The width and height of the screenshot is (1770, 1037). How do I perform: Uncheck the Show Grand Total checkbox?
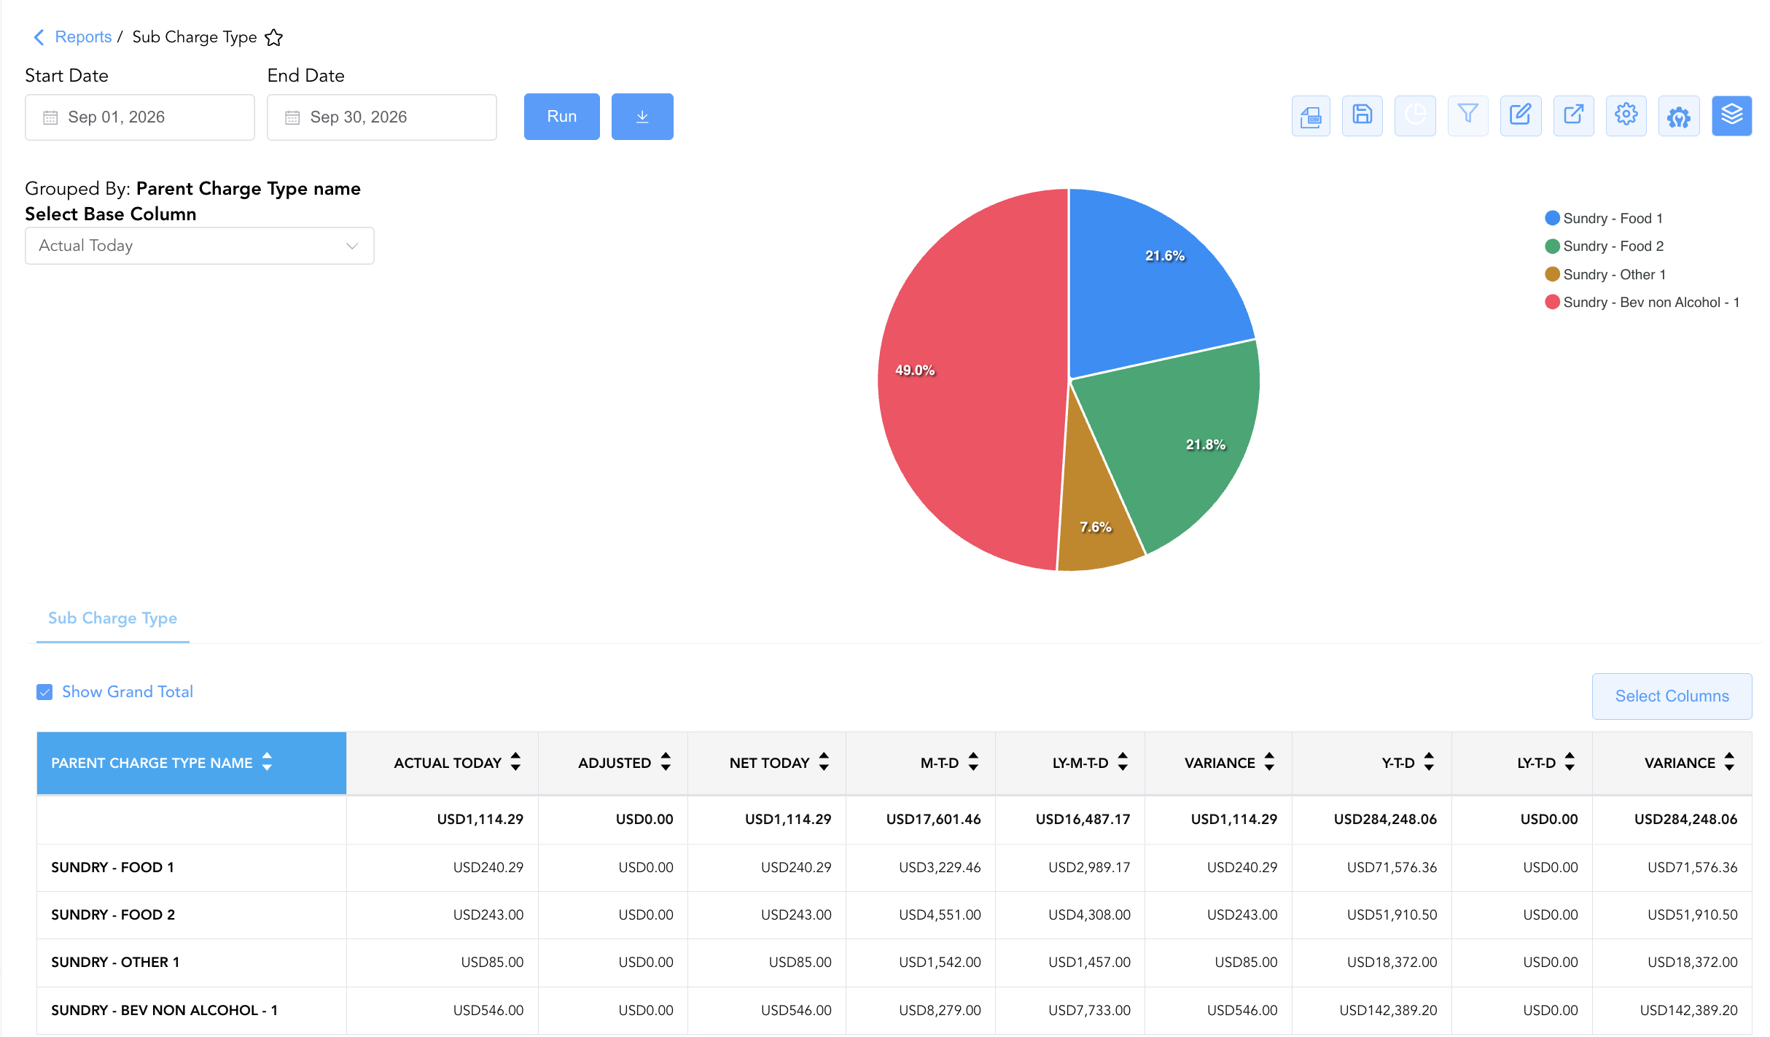coord(44,692)
